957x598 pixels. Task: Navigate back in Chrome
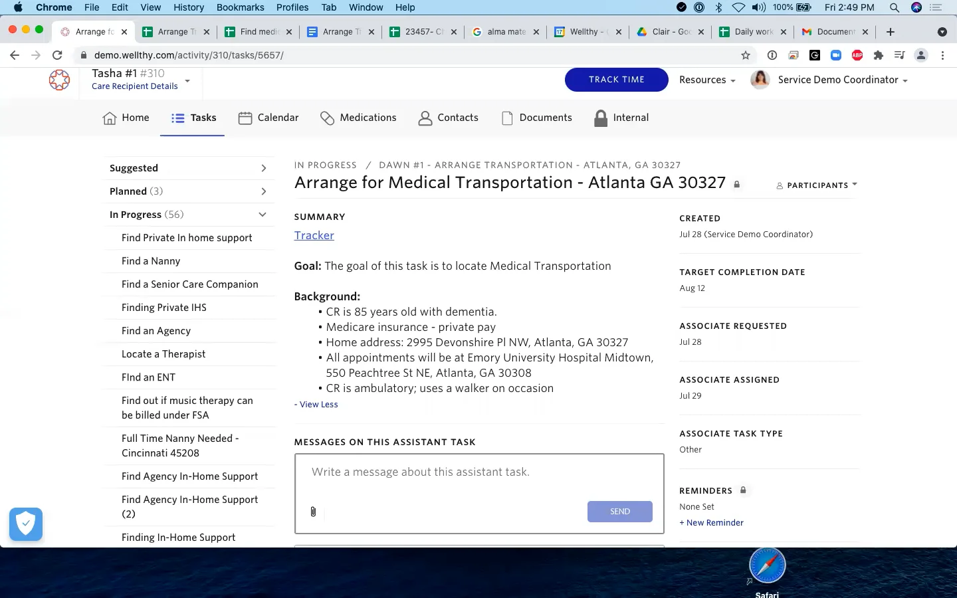(15, 55)
